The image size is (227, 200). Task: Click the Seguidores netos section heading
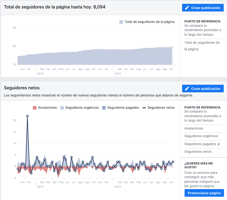pos(22,88)
